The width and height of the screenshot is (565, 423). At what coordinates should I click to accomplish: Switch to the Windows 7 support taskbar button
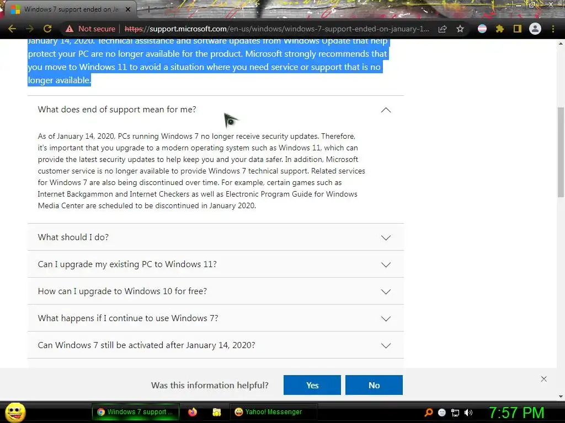(136, 412)
